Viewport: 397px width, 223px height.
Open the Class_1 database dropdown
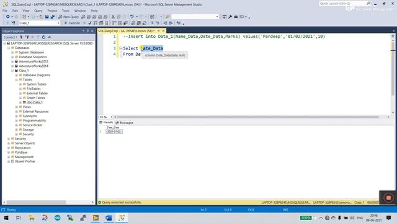coord(58,23)
